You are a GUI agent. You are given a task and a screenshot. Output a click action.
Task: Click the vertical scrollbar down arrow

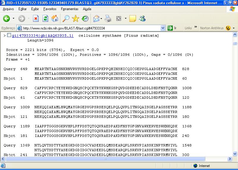coord(235,154)
